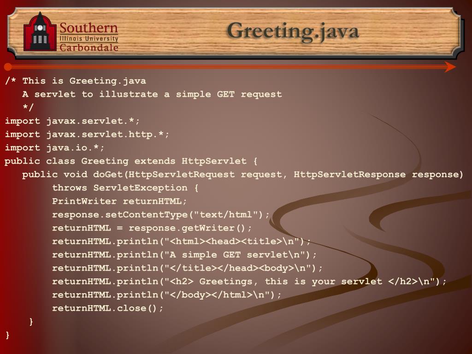Click the line 'throws ServletException {'
This screenshot has height=354, width=472.
tap(125, 188)
